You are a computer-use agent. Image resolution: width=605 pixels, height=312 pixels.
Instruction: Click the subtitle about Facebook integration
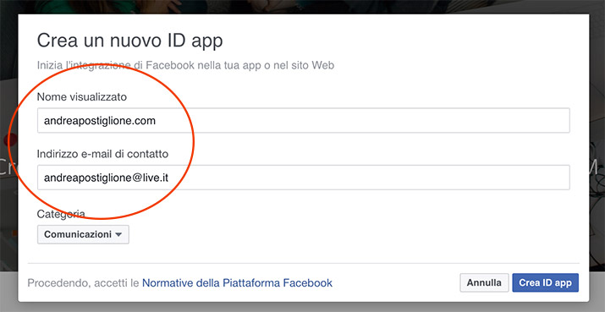point(185,65)
